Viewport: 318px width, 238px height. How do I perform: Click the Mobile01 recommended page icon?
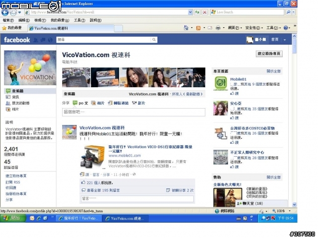click(221, 83)
